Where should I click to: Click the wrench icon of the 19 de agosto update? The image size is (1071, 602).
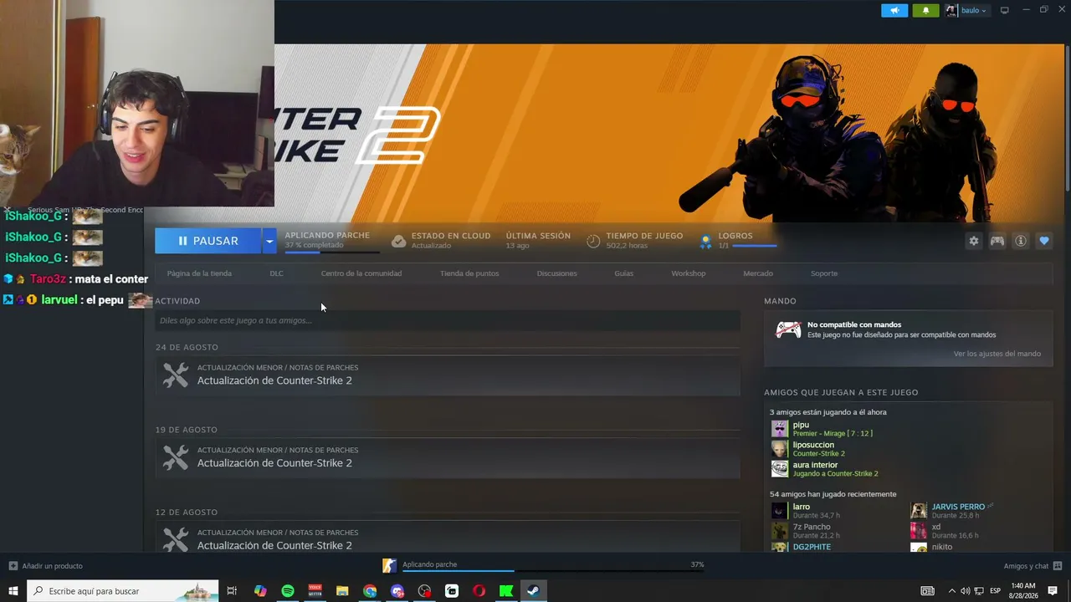click(176, 457)
